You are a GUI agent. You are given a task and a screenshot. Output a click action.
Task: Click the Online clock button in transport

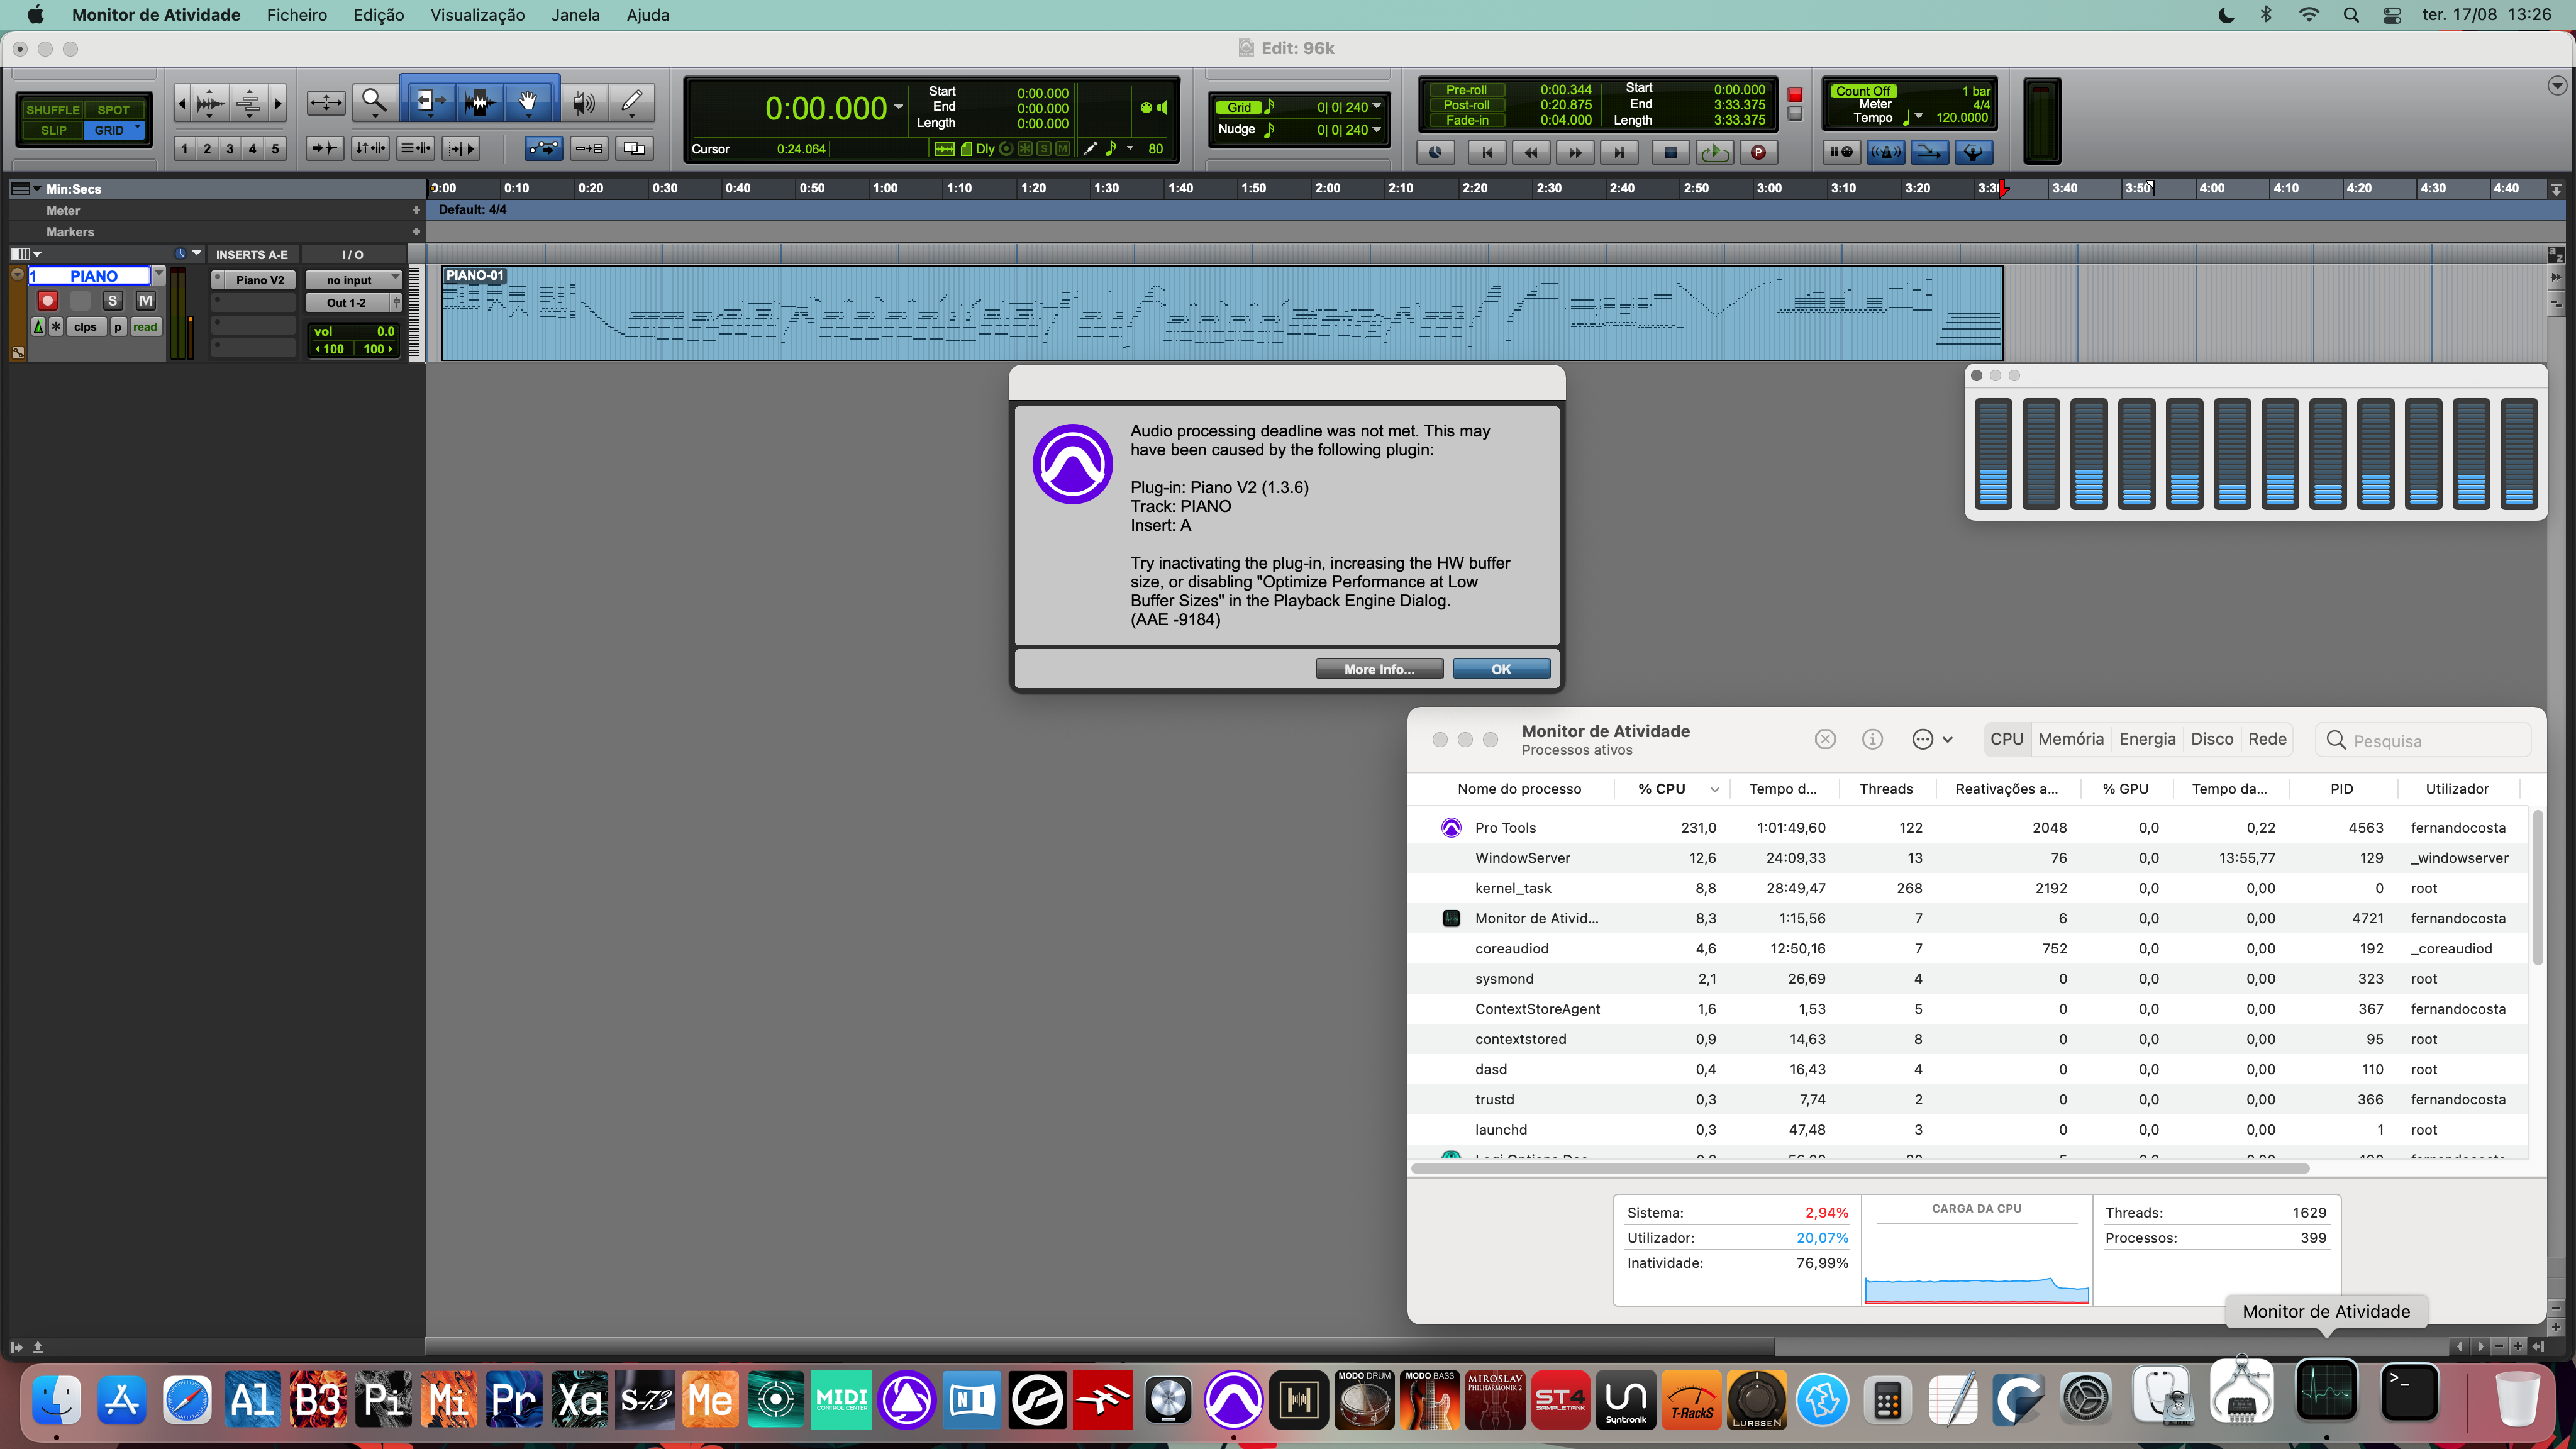[1435, 152]
